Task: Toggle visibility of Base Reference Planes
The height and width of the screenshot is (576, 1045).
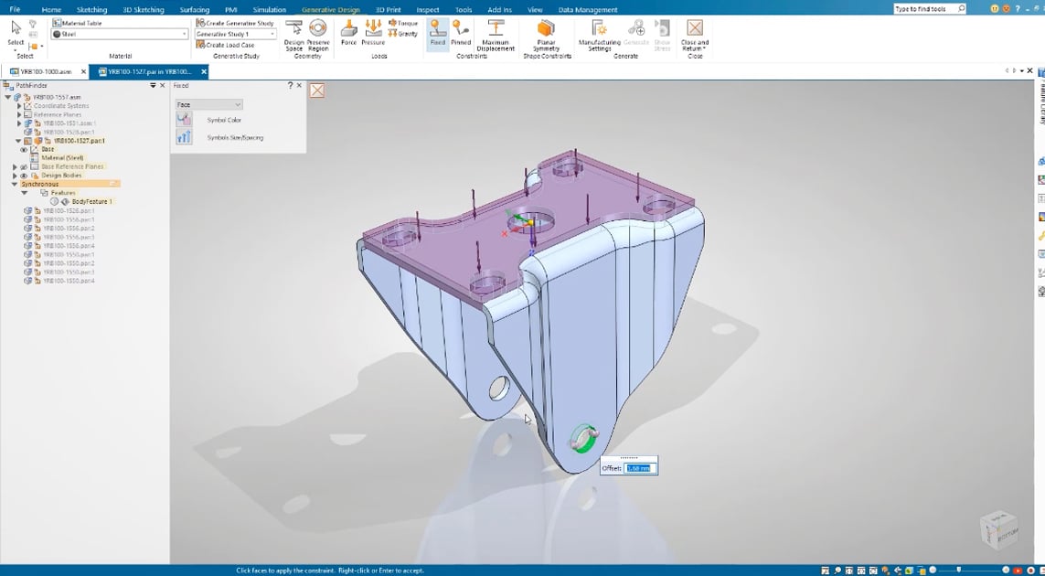Action: point(25,167)
